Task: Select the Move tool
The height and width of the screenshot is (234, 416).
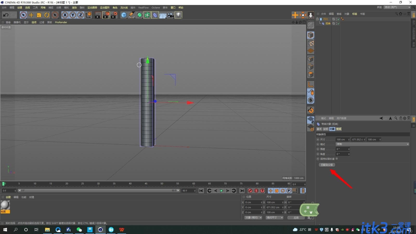Action: coord(31,15)
